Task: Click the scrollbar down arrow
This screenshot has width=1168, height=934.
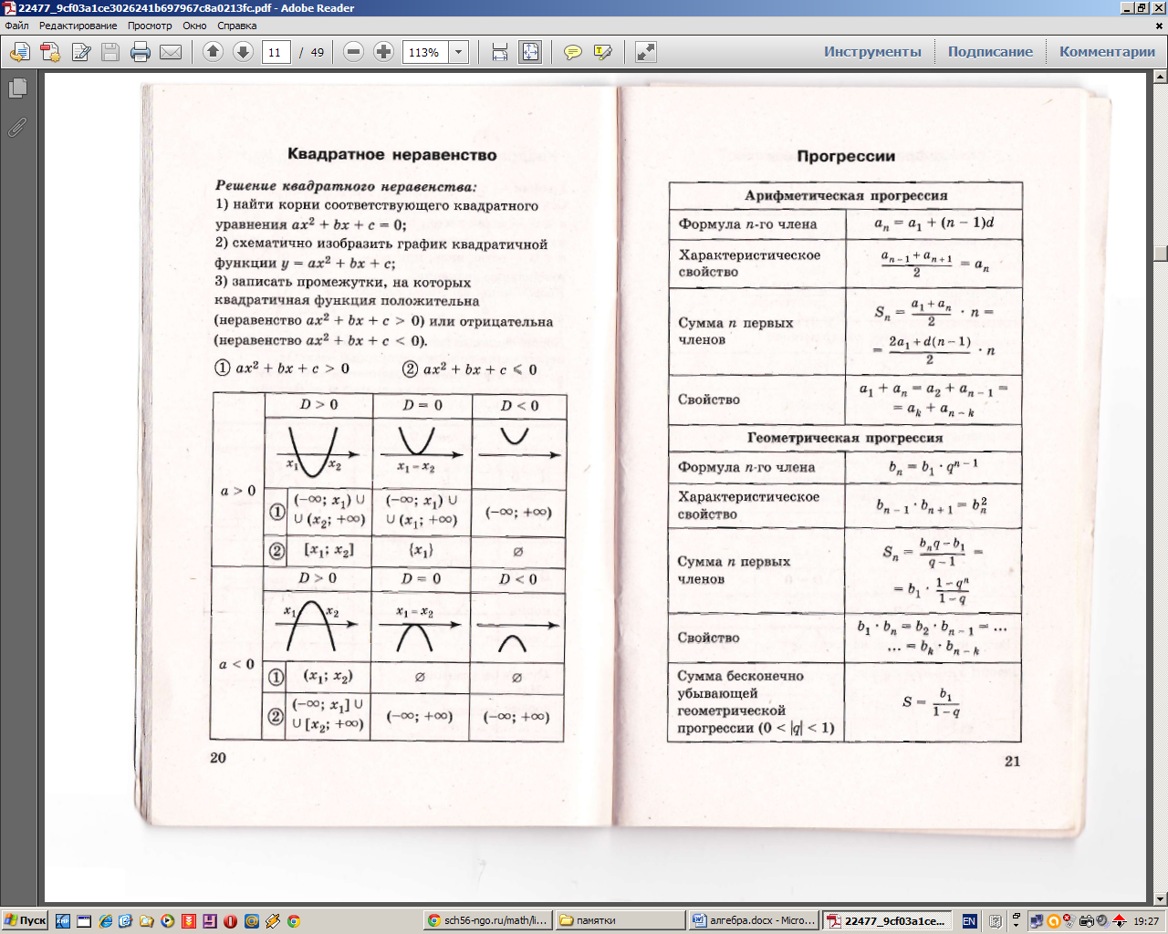Action: click(x=1160, y=899)
